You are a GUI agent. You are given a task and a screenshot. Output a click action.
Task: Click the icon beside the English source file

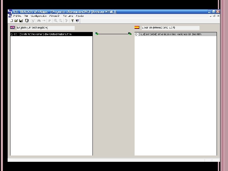pos(12,34)
